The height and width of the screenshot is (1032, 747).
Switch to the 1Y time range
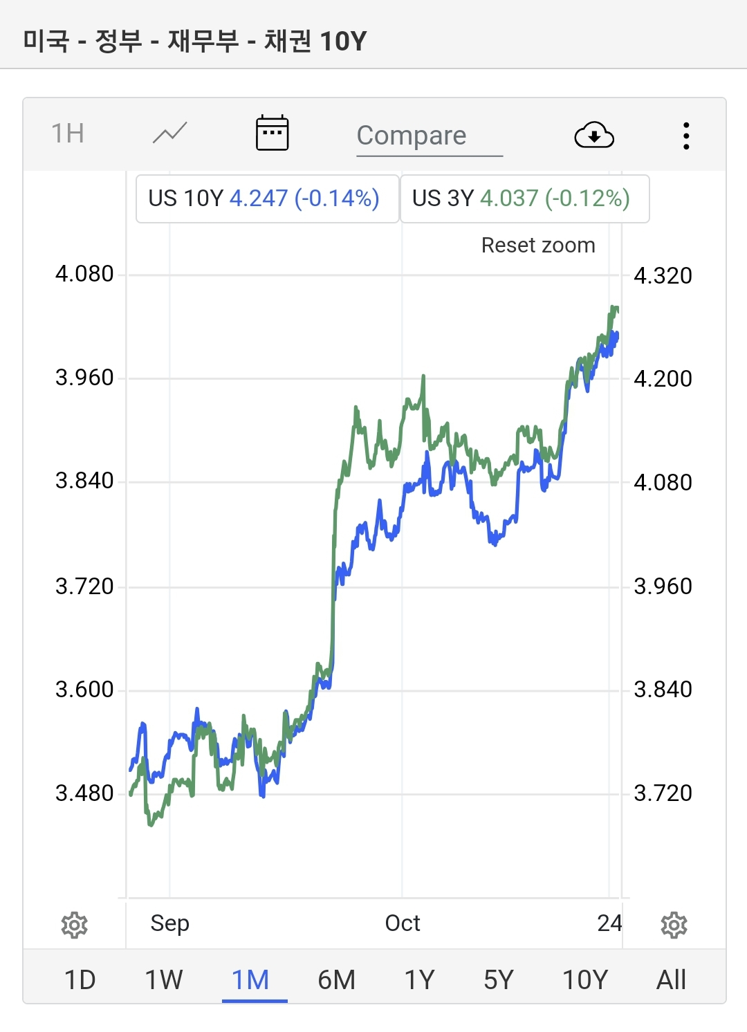coord(420,979)
